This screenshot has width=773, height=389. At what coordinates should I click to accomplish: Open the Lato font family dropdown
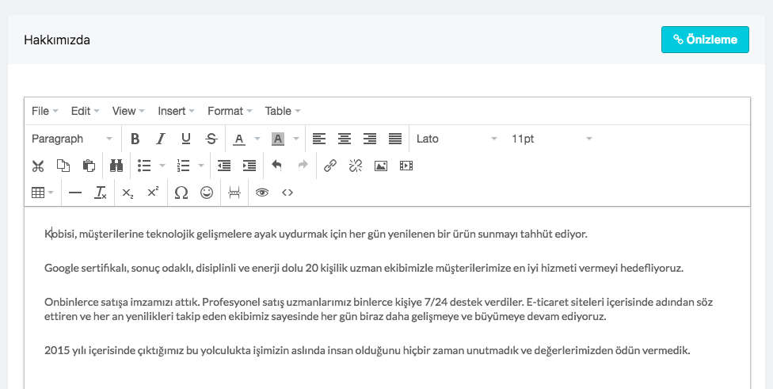point(456,139)
